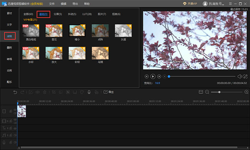This screenshot has width=250, height=150.
Task: Select the 水彩 watercolor filter thumbnail
Action: point(31,53)
